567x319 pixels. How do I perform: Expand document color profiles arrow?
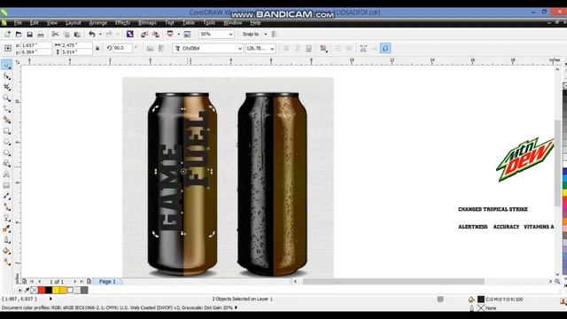tap(237, 307)
